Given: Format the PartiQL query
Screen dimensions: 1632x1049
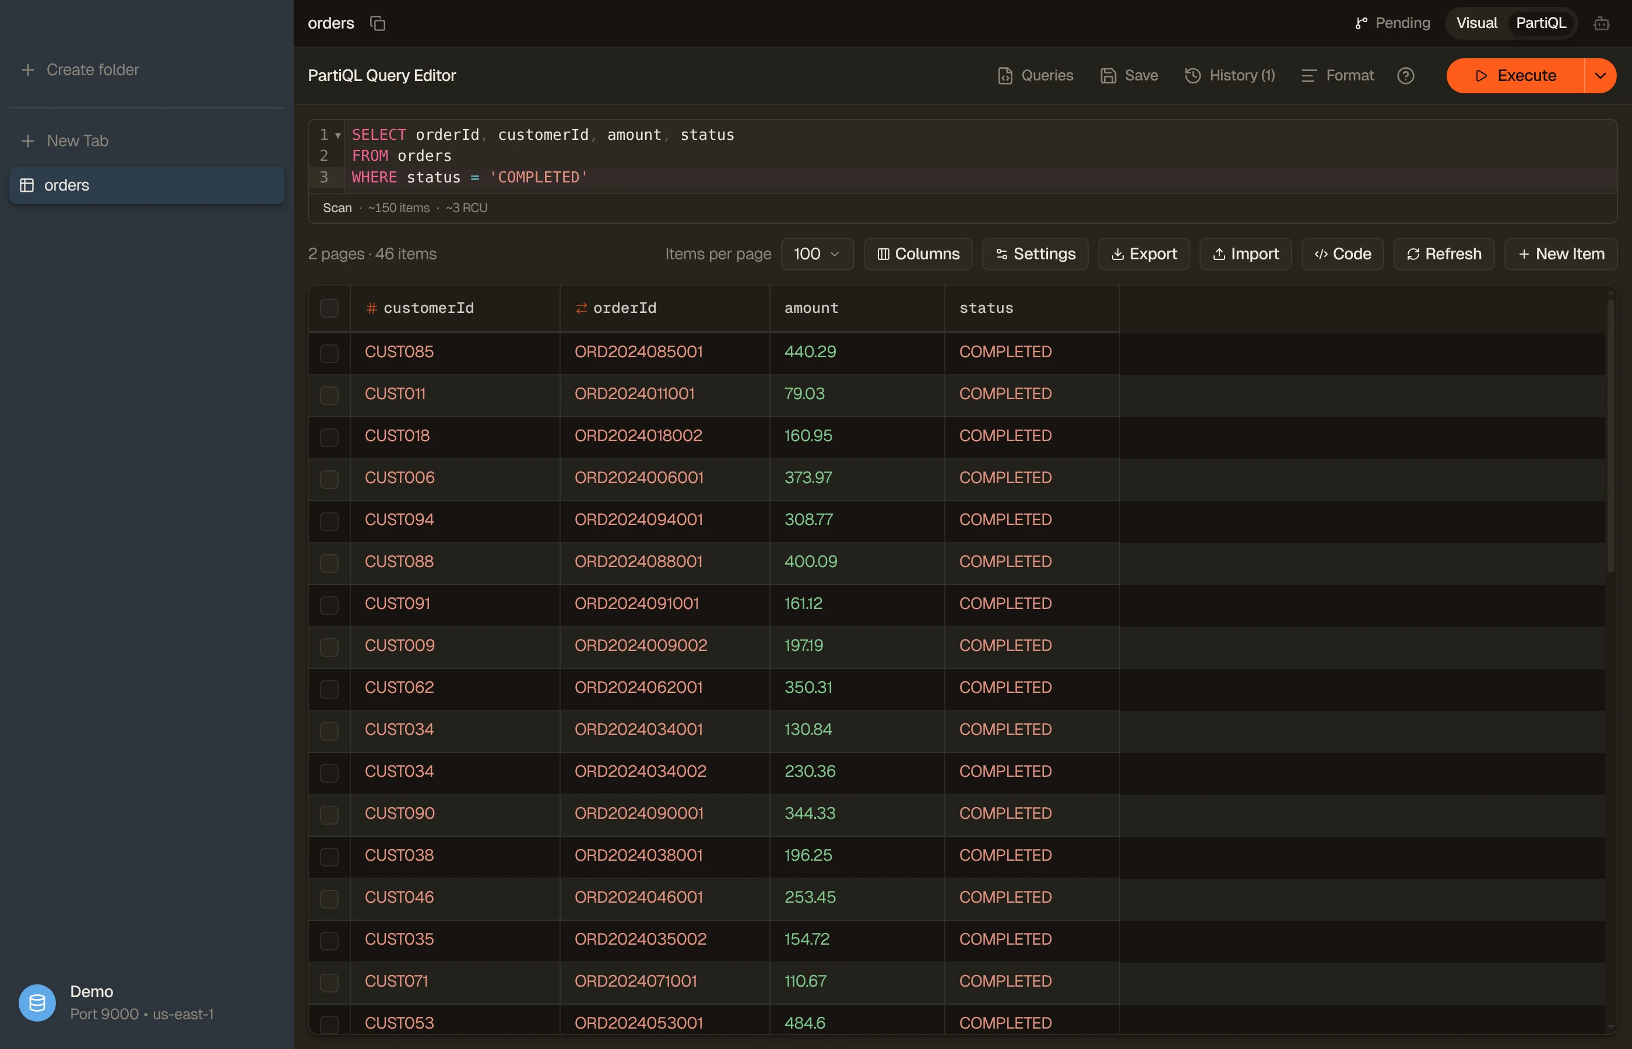Looking at the screenshot, I should pyautogui.click(x=1338, y=76).
